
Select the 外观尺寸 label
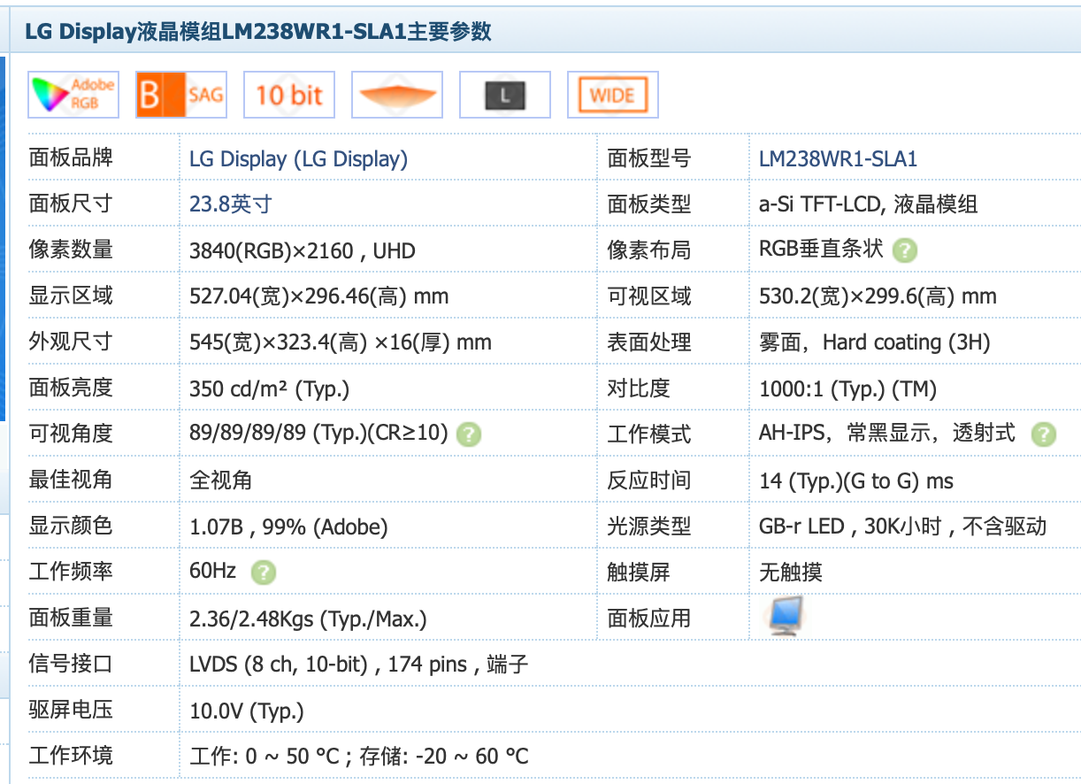pos(71,342)
